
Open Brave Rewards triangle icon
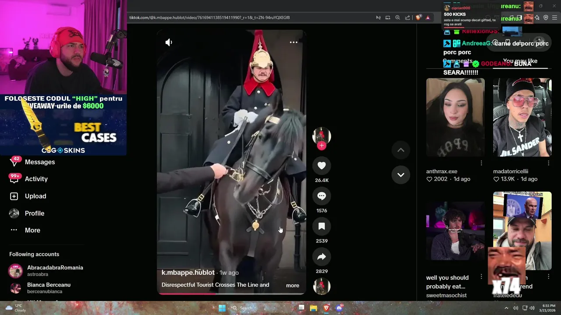[x=428, y=17]
